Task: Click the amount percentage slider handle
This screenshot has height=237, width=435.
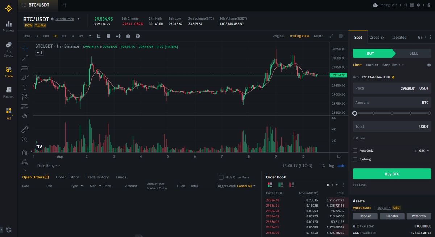Action: tap(355, 113)
